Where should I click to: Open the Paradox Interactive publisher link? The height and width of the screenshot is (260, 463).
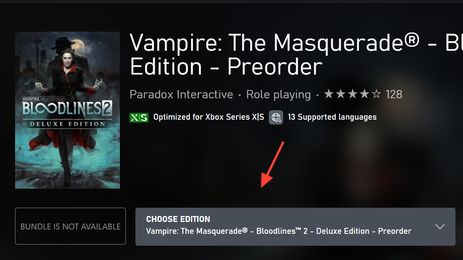pyautogui.click(x=181, y=95)
